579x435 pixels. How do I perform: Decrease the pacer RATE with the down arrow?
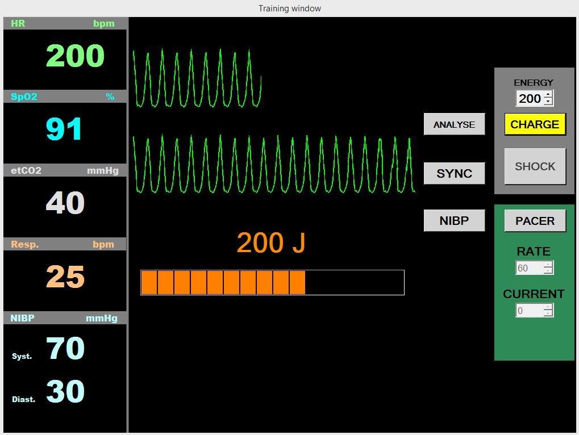pyautogui.click(x=549, y=271)
